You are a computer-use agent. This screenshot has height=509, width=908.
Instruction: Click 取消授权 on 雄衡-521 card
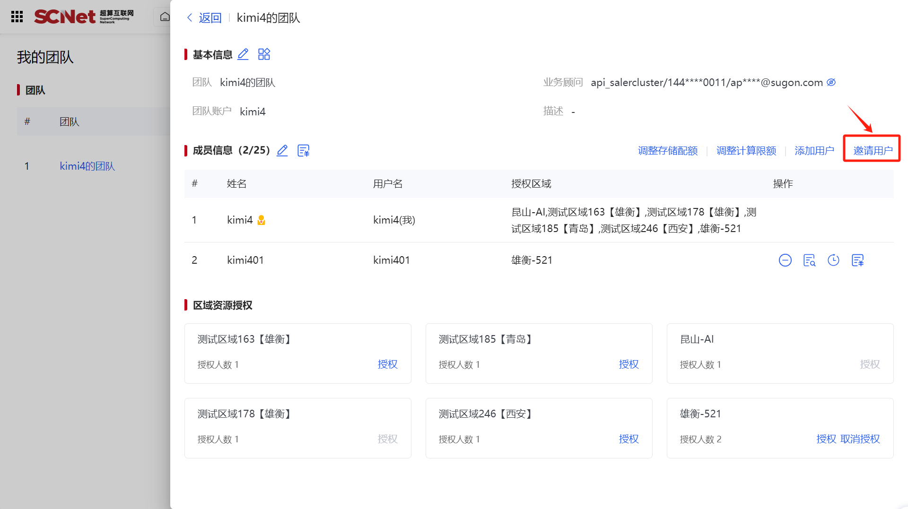pos(860,439)
